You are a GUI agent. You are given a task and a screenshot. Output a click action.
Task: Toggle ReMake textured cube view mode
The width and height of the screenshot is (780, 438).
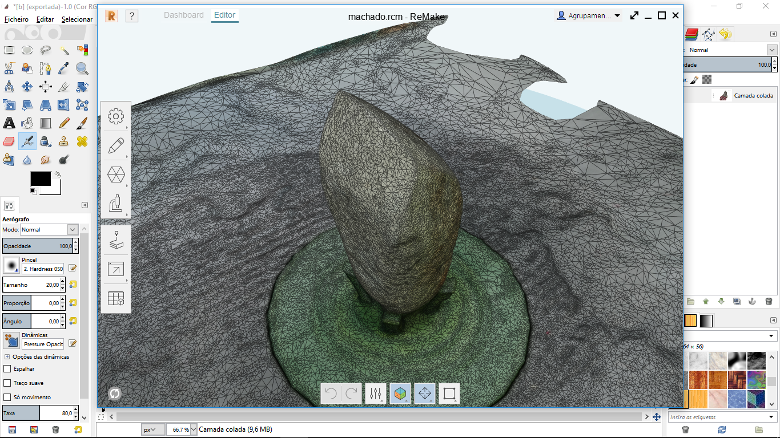(400, 394)
